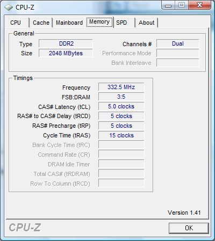Screen dimensions: 215x241
Task: Click the Version 1.41 text
Action: click(x=184, y=213)
